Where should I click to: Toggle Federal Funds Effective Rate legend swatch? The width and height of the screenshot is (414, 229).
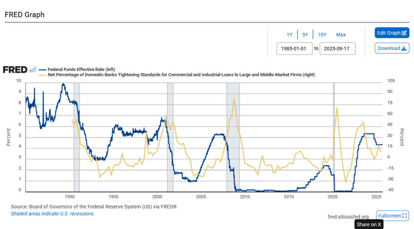click(42, 69)
